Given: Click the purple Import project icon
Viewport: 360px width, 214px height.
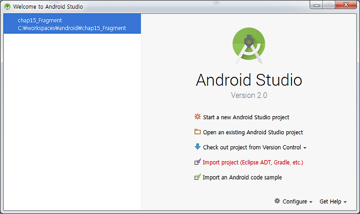Looking at the screenshot, I should (x=197, y=162).
